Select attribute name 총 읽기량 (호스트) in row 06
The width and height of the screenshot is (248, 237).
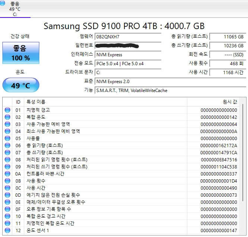click(x=45, y=145)
